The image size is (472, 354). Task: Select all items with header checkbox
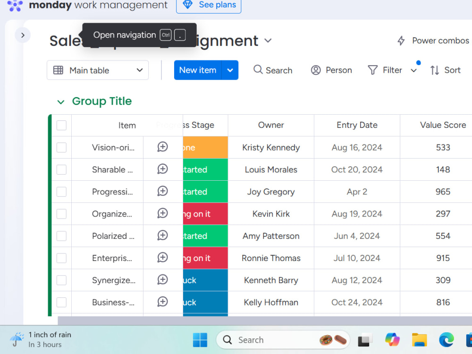[x=61, y=125]
